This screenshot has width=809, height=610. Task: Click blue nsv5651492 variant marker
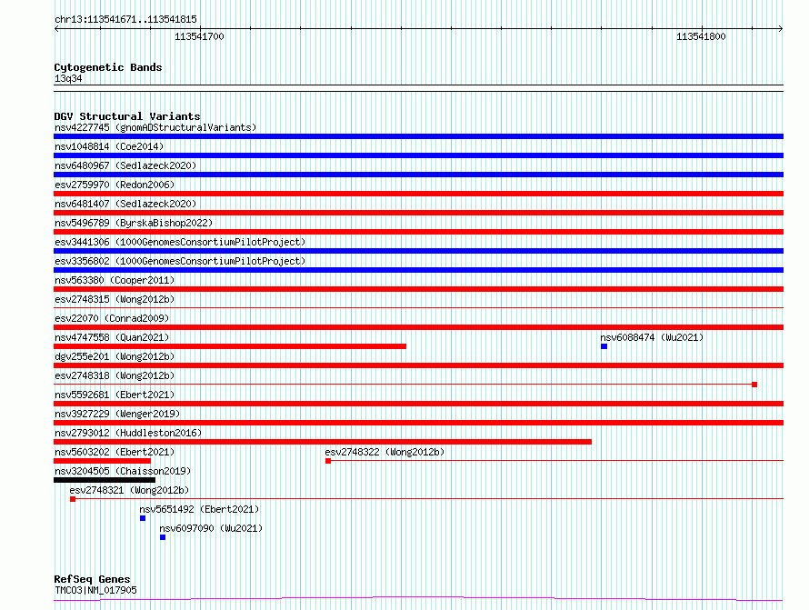143,518
